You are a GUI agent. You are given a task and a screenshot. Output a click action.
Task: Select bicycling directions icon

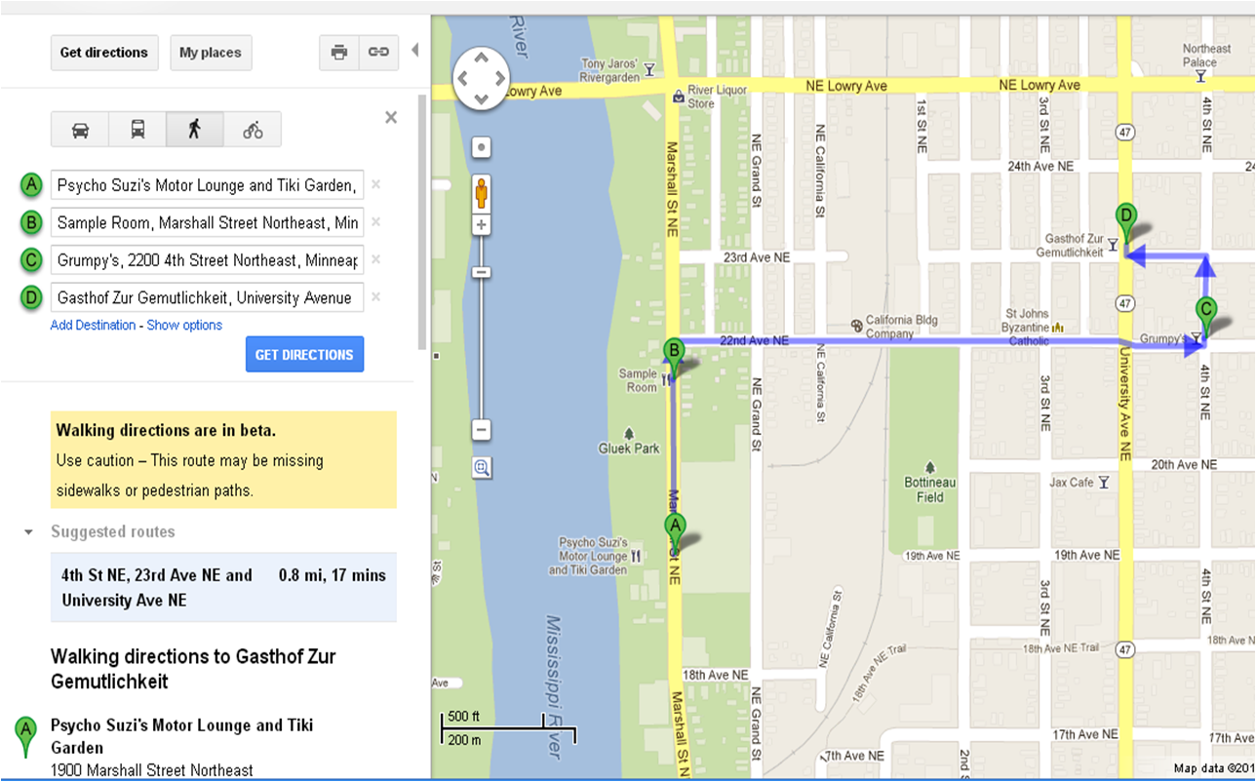tap(253, 130)
